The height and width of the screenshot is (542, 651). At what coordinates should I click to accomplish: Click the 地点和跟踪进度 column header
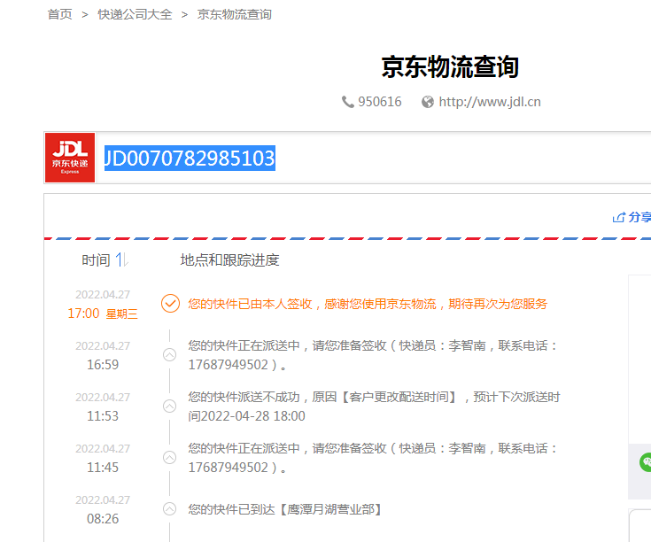pos(229,260)
